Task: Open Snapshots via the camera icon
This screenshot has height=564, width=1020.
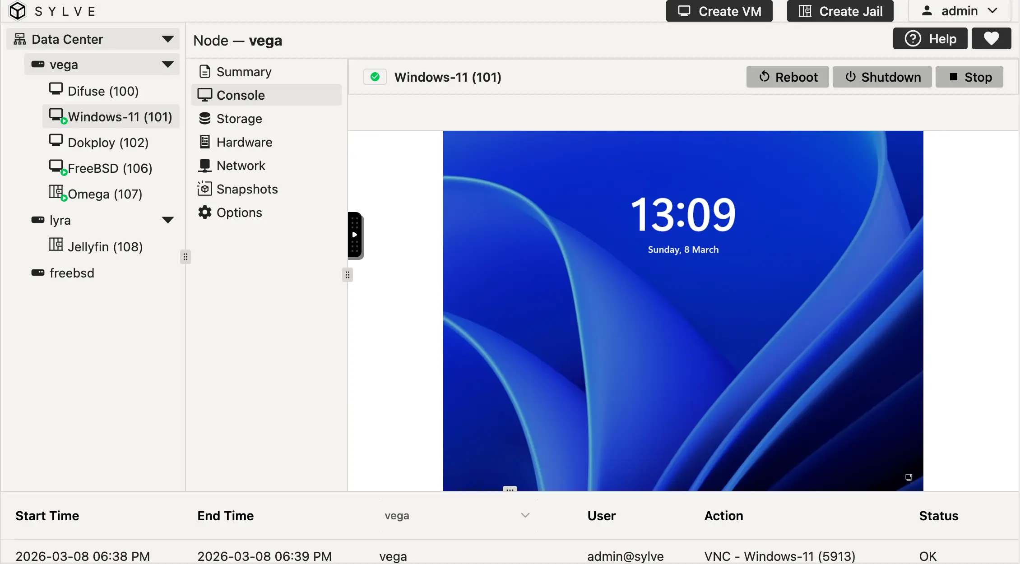Action: pyautogui.click(x=205, y=189)
